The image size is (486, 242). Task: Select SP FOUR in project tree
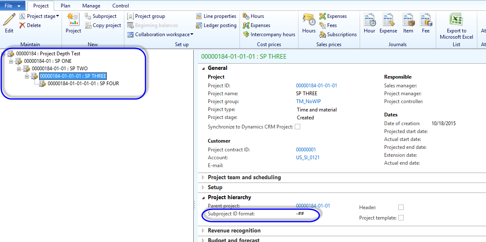[x=84, y=83]
